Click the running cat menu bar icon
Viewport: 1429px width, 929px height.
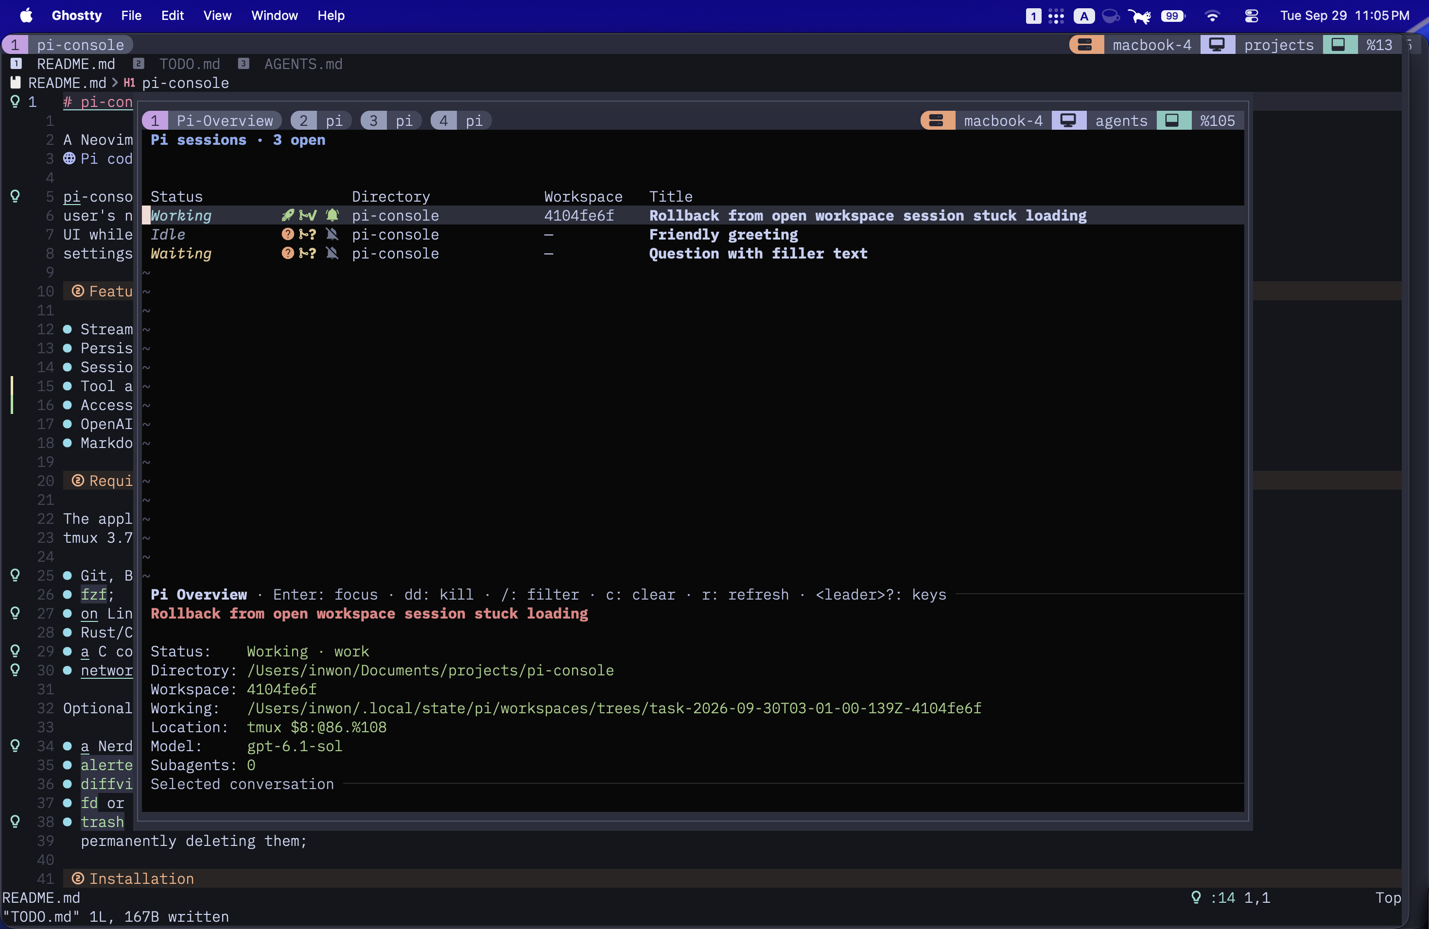click(1139, 16)
